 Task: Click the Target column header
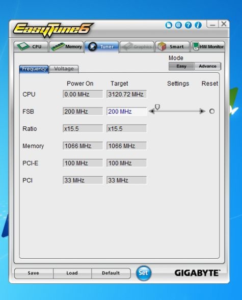[x=119, y=84]
